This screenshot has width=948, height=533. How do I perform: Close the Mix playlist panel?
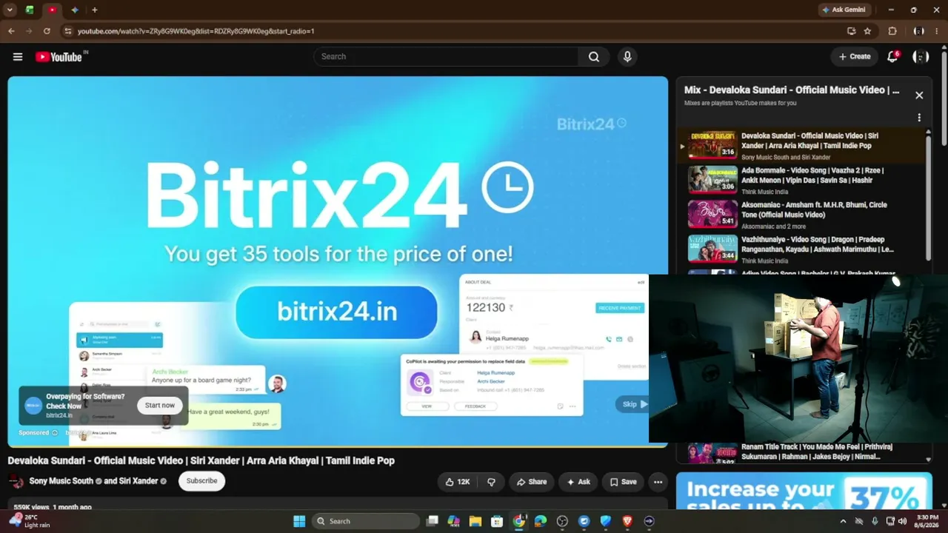(919, 95)
